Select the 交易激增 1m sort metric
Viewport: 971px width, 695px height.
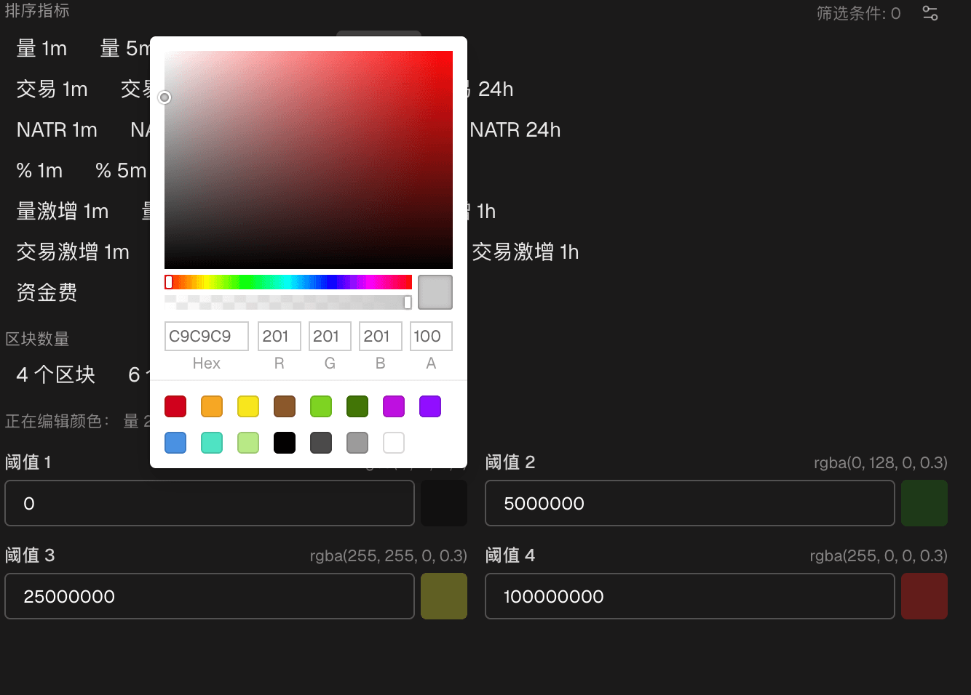point(73,252)
